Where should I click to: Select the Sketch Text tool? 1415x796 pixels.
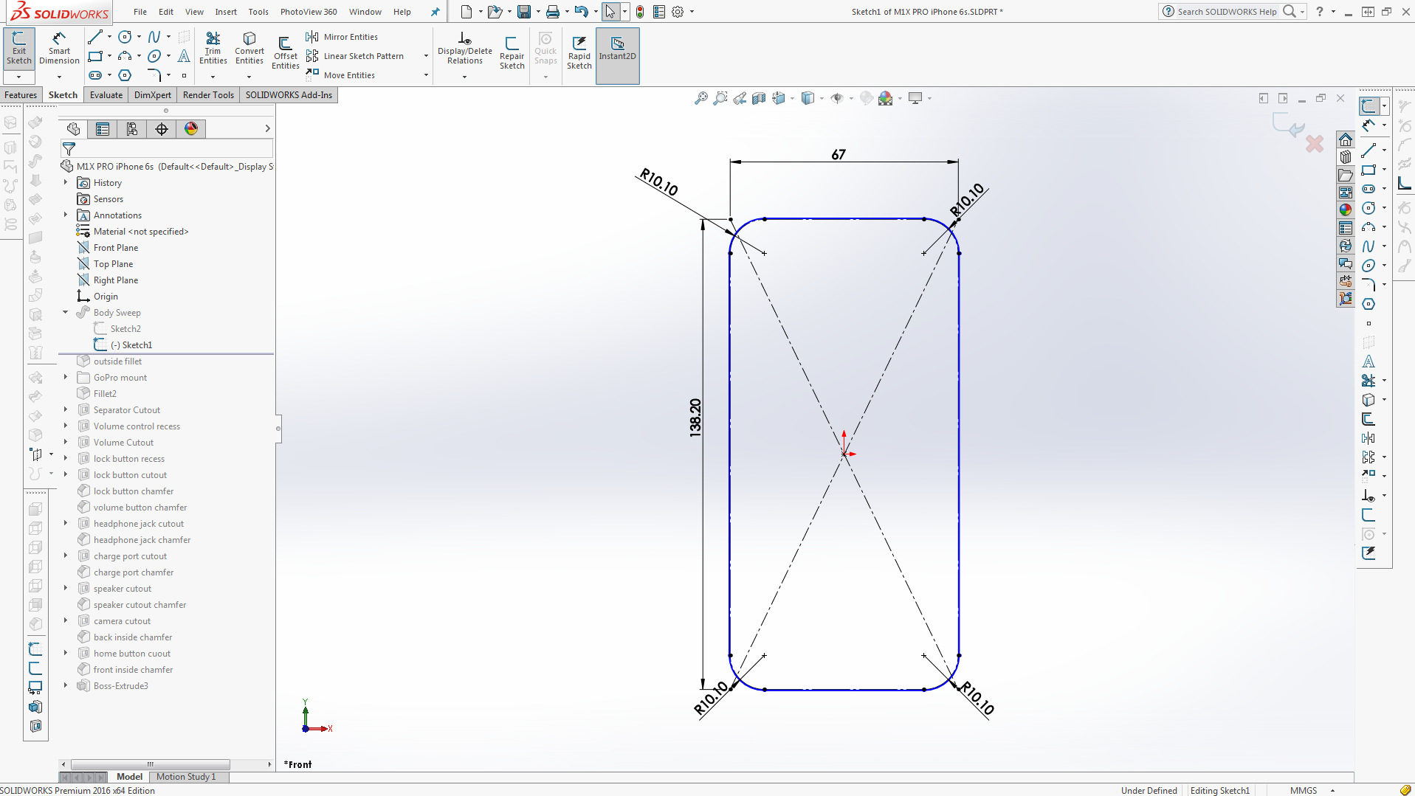click(x=184, y=56)
